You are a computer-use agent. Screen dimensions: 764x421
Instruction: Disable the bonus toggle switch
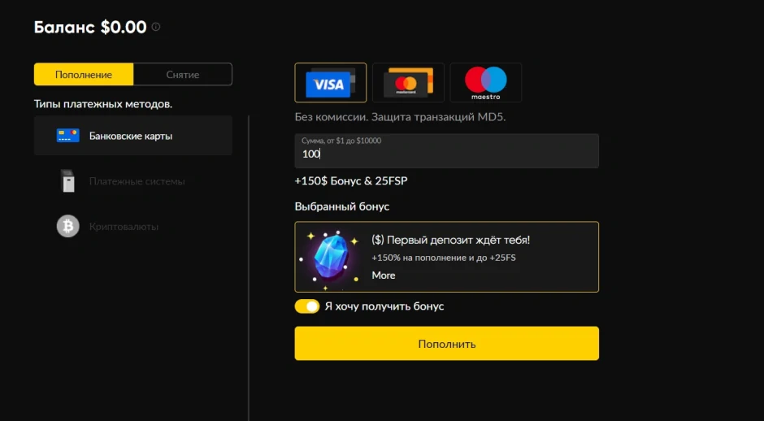[306, 306]
